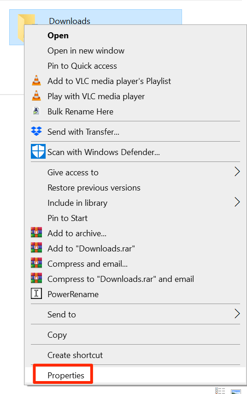The image size is (247, 394).
Task: Click the Windows Defender shield icon
Action: 38,151
